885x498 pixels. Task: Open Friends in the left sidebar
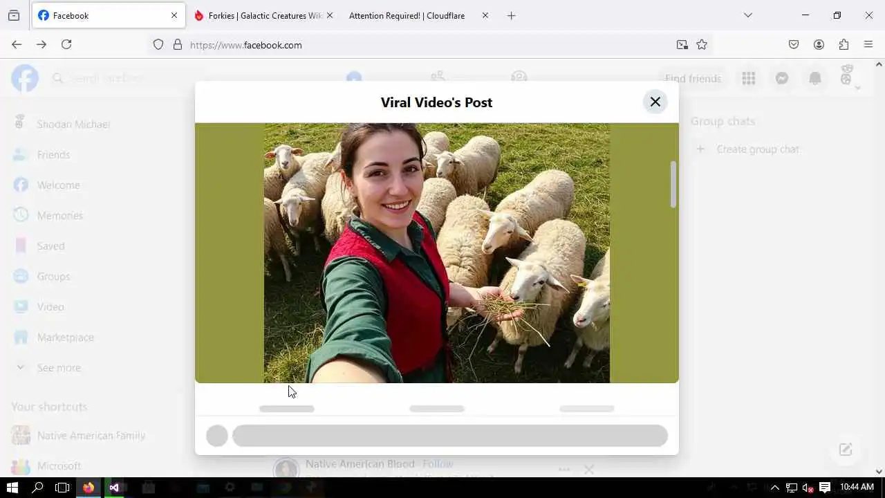pyautogui.click(x=53, y=155)
